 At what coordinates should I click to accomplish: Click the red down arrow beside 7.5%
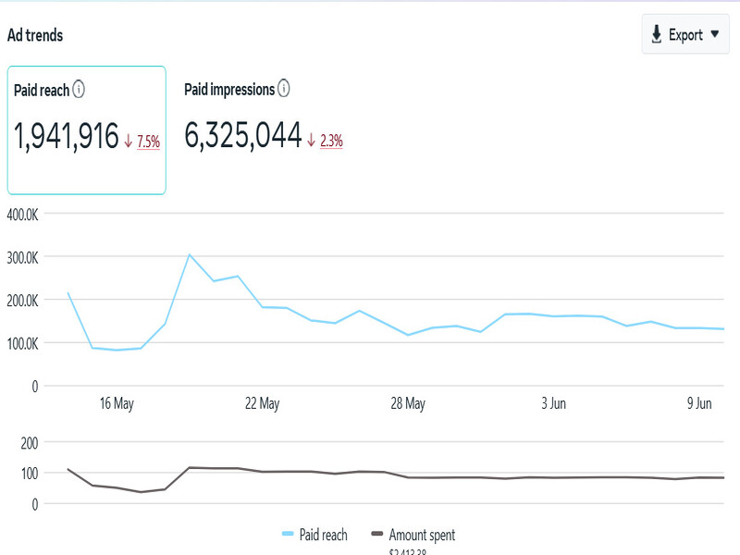click(x=127, y=139)
